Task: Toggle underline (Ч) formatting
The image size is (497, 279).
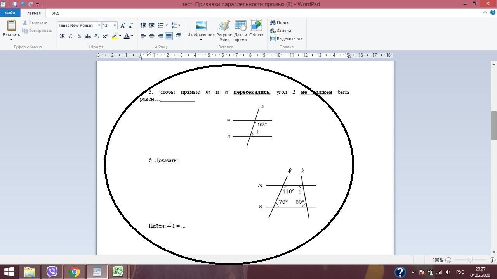Action: click(x=79, y=36)
